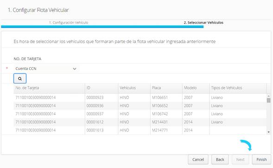
Task: Select the row with ID 00001612
Action: (140, 122)
